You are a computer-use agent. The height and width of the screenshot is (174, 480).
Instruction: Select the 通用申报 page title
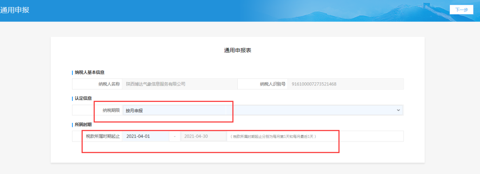[15, 10]
